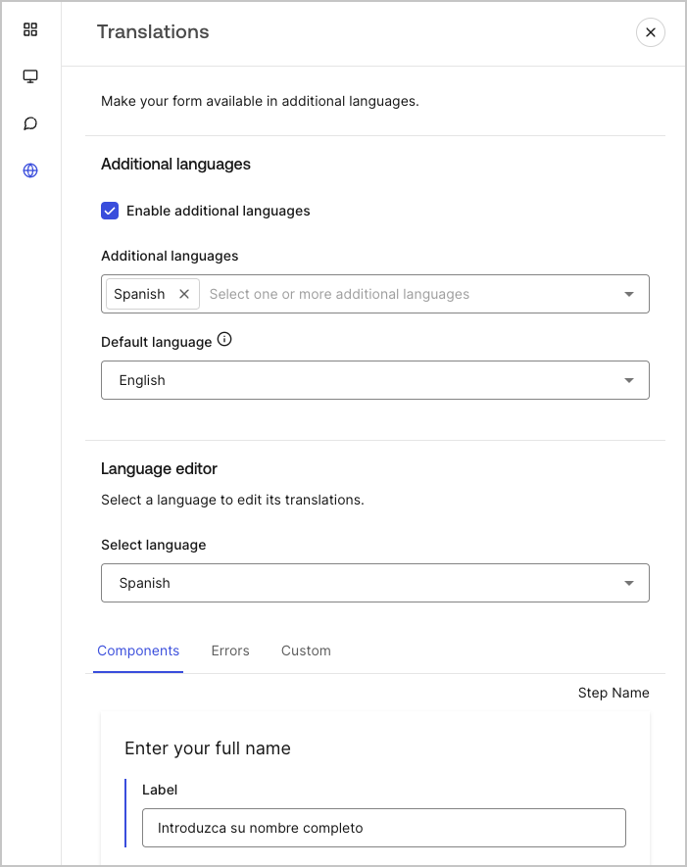
Task: Click the Step Name label
Action: click(613, 693)
